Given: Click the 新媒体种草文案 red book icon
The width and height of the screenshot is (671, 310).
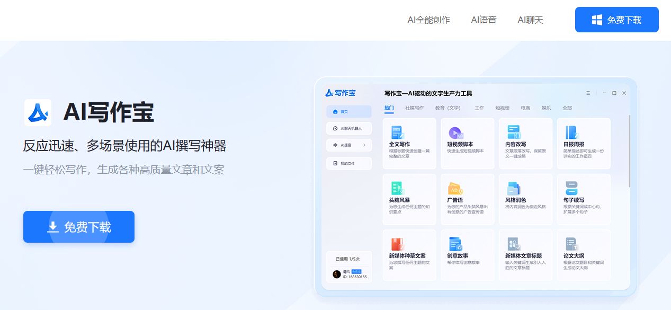Looking at the screenshot, I should (x=397, y=244).
